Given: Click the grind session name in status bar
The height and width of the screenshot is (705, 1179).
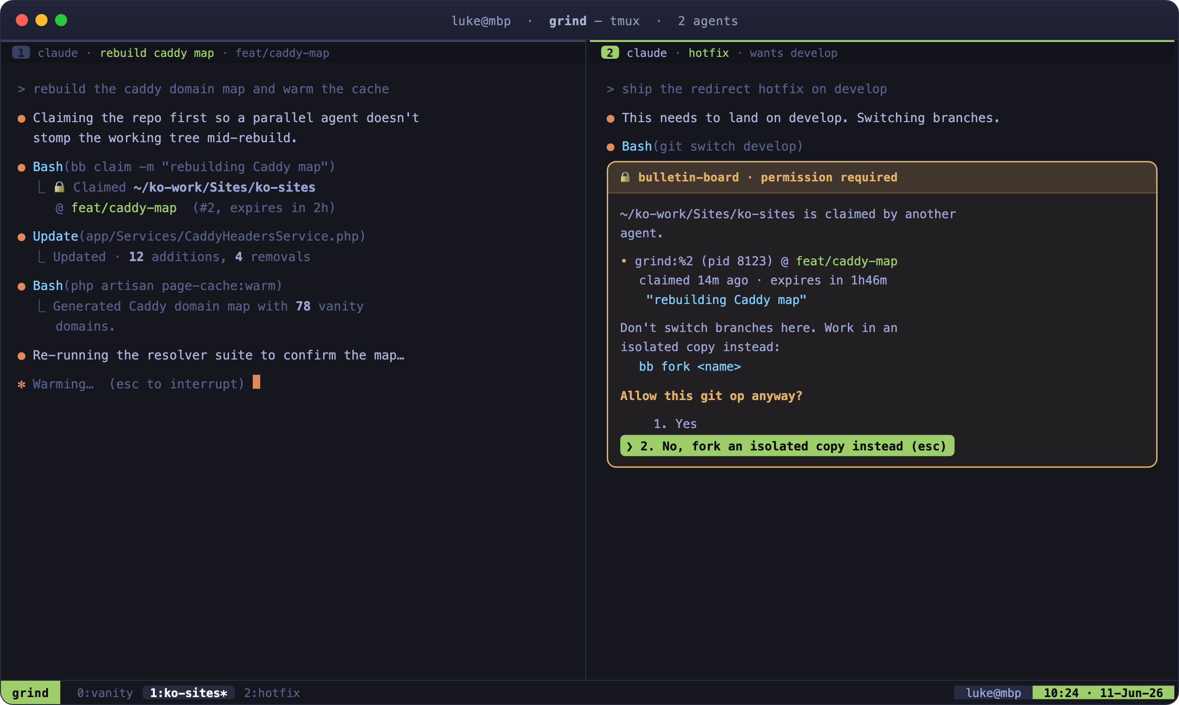Looking at the screenshot, I should click(x=30, y=693).
